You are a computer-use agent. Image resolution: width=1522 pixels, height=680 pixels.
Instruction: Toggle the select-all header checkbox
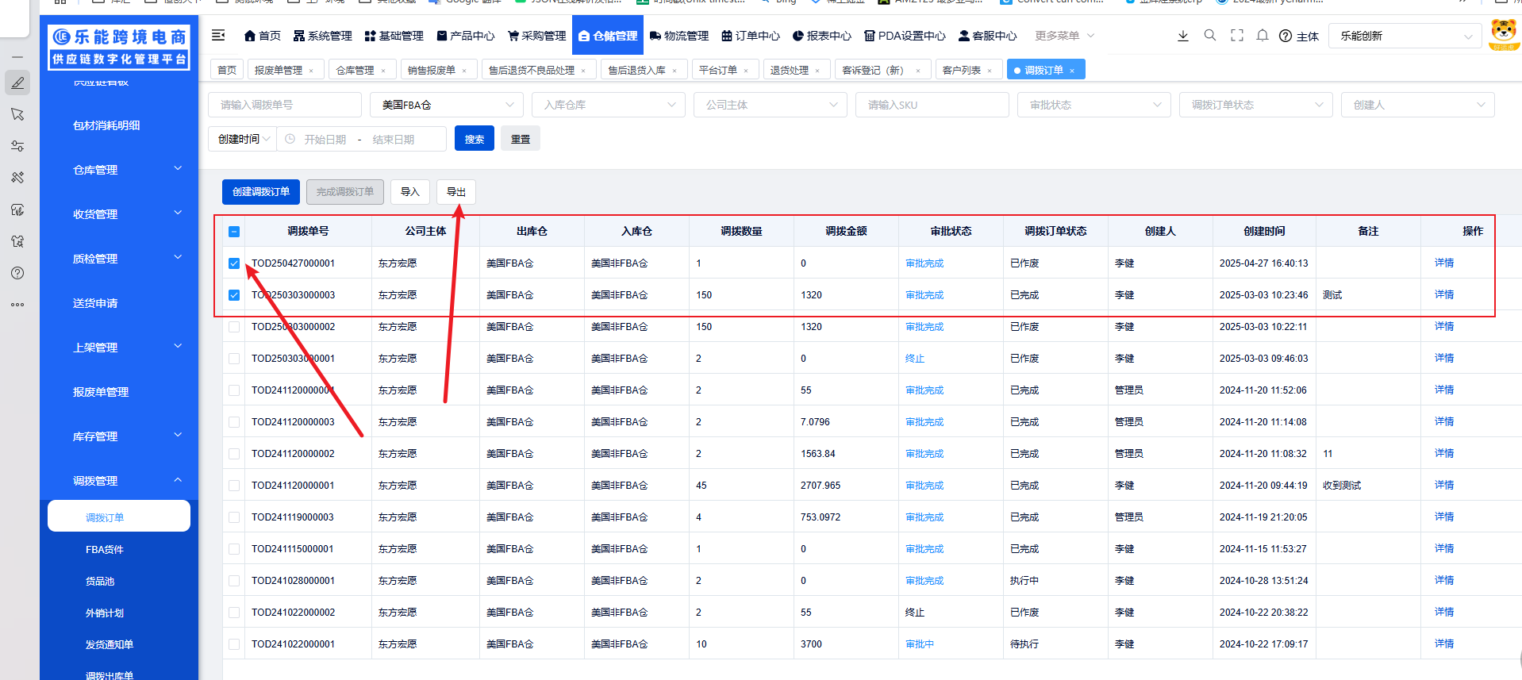234,232
